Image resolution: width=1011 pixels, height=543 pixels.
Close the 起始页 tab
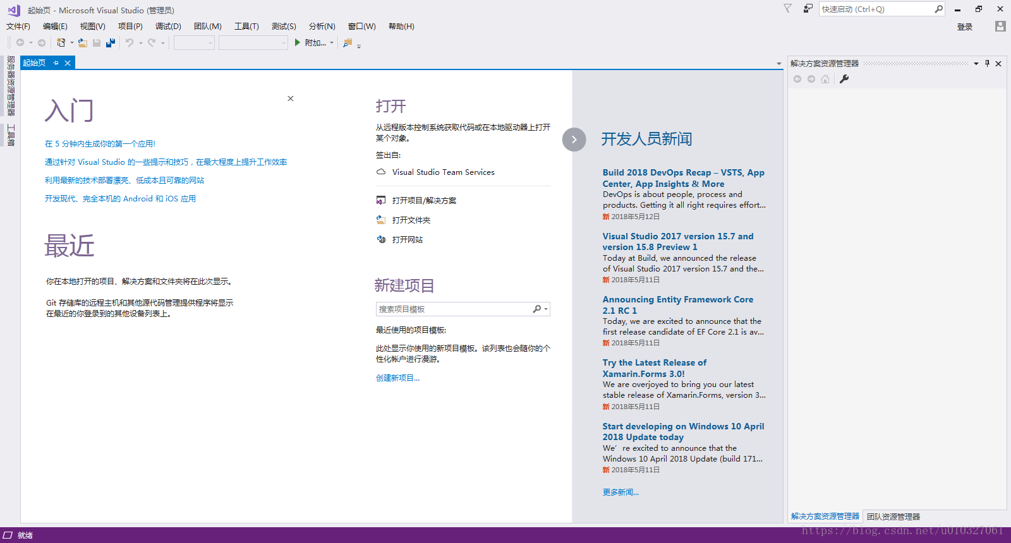click(x=68, y=63)
